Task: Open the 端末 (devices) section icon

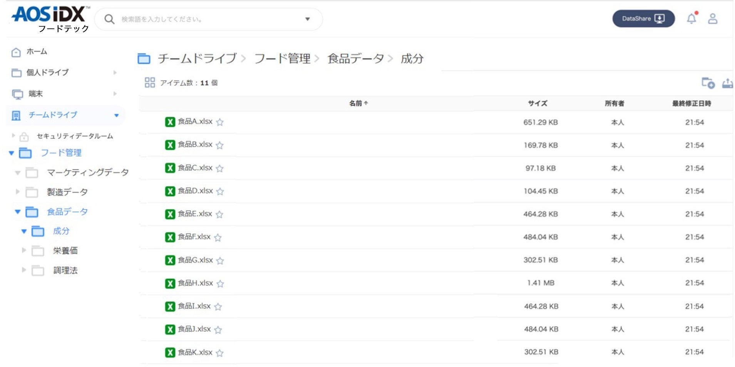Action: (x=16, y=93)
